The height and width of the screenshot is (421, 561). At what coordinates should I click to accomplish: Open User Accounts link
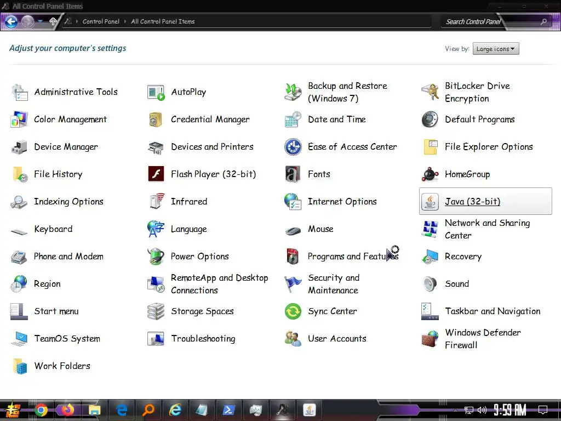pos(337,339)
